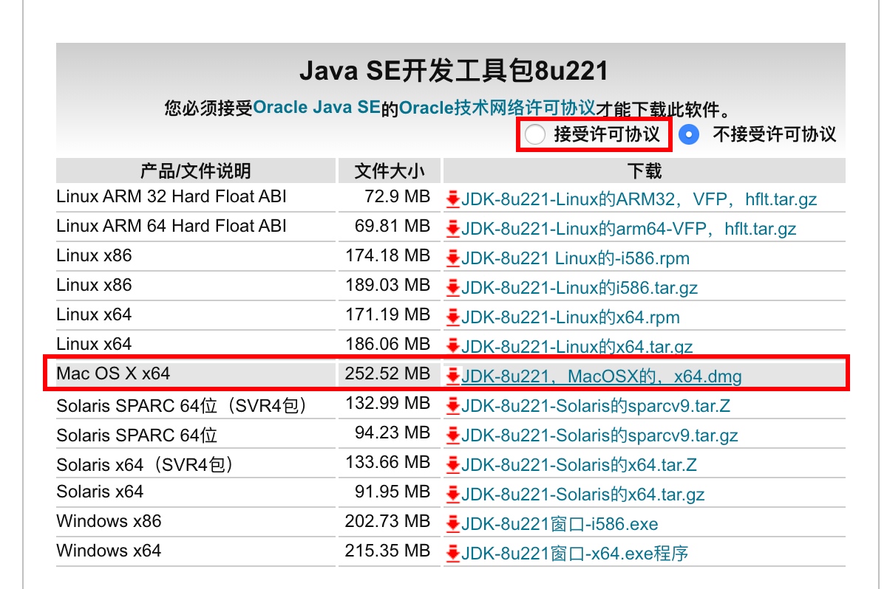Screen dimensions: 887x589
Task: Click the download icon for Linux x64 tar.gz package
Action: pyautogui.click(x=454, y=345)
